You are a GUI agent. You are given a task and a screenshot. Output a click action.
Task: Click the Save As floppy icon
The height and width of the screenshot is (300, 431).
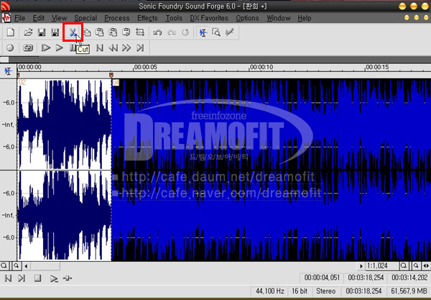pyautogui.click(x=55, y=32)
